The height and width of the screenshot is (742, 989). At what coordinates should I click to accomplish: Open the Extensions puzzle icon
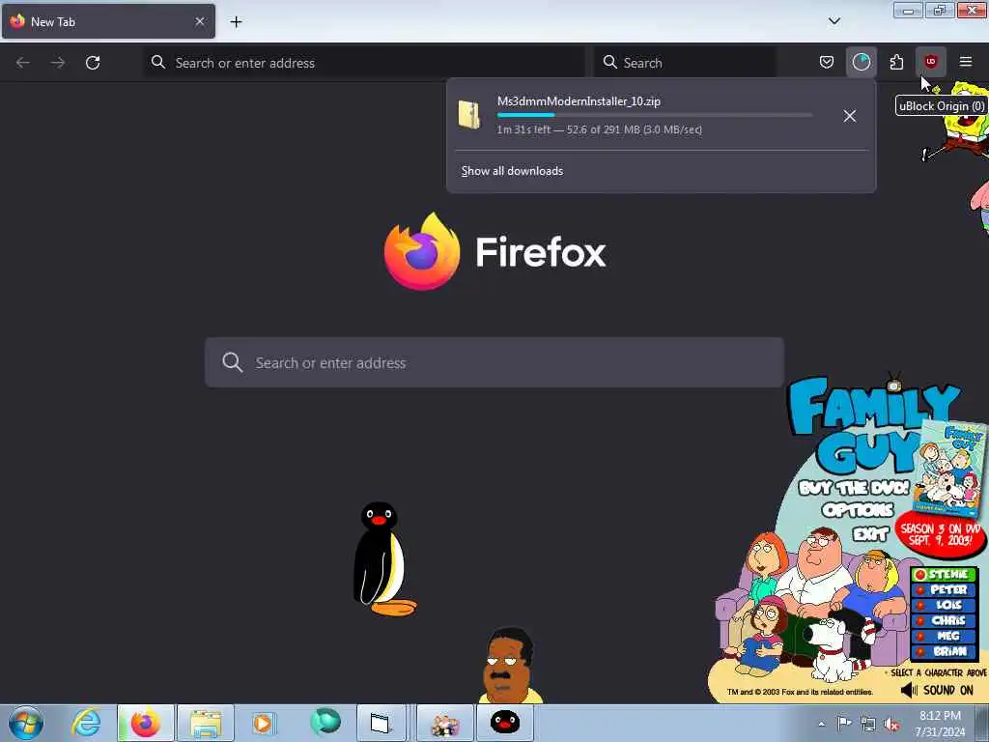pyautogui.click(x=896, y=62)
